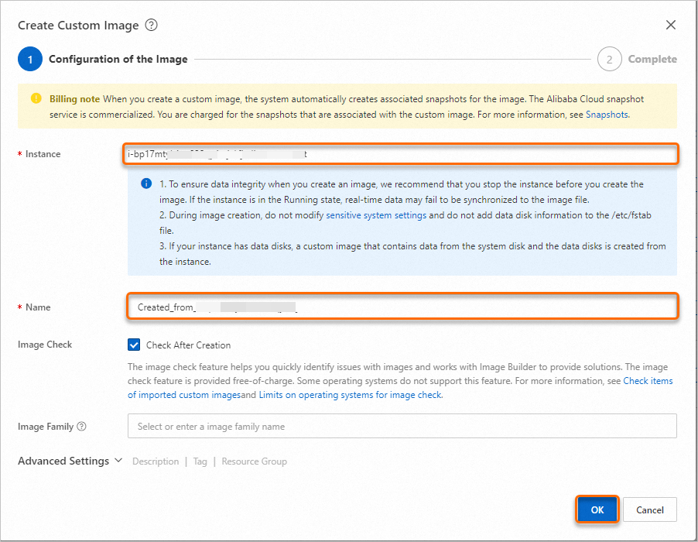The image size is (698, 542).
Task: Click the warning icon in the Billing note
Action: pos(35,98)
